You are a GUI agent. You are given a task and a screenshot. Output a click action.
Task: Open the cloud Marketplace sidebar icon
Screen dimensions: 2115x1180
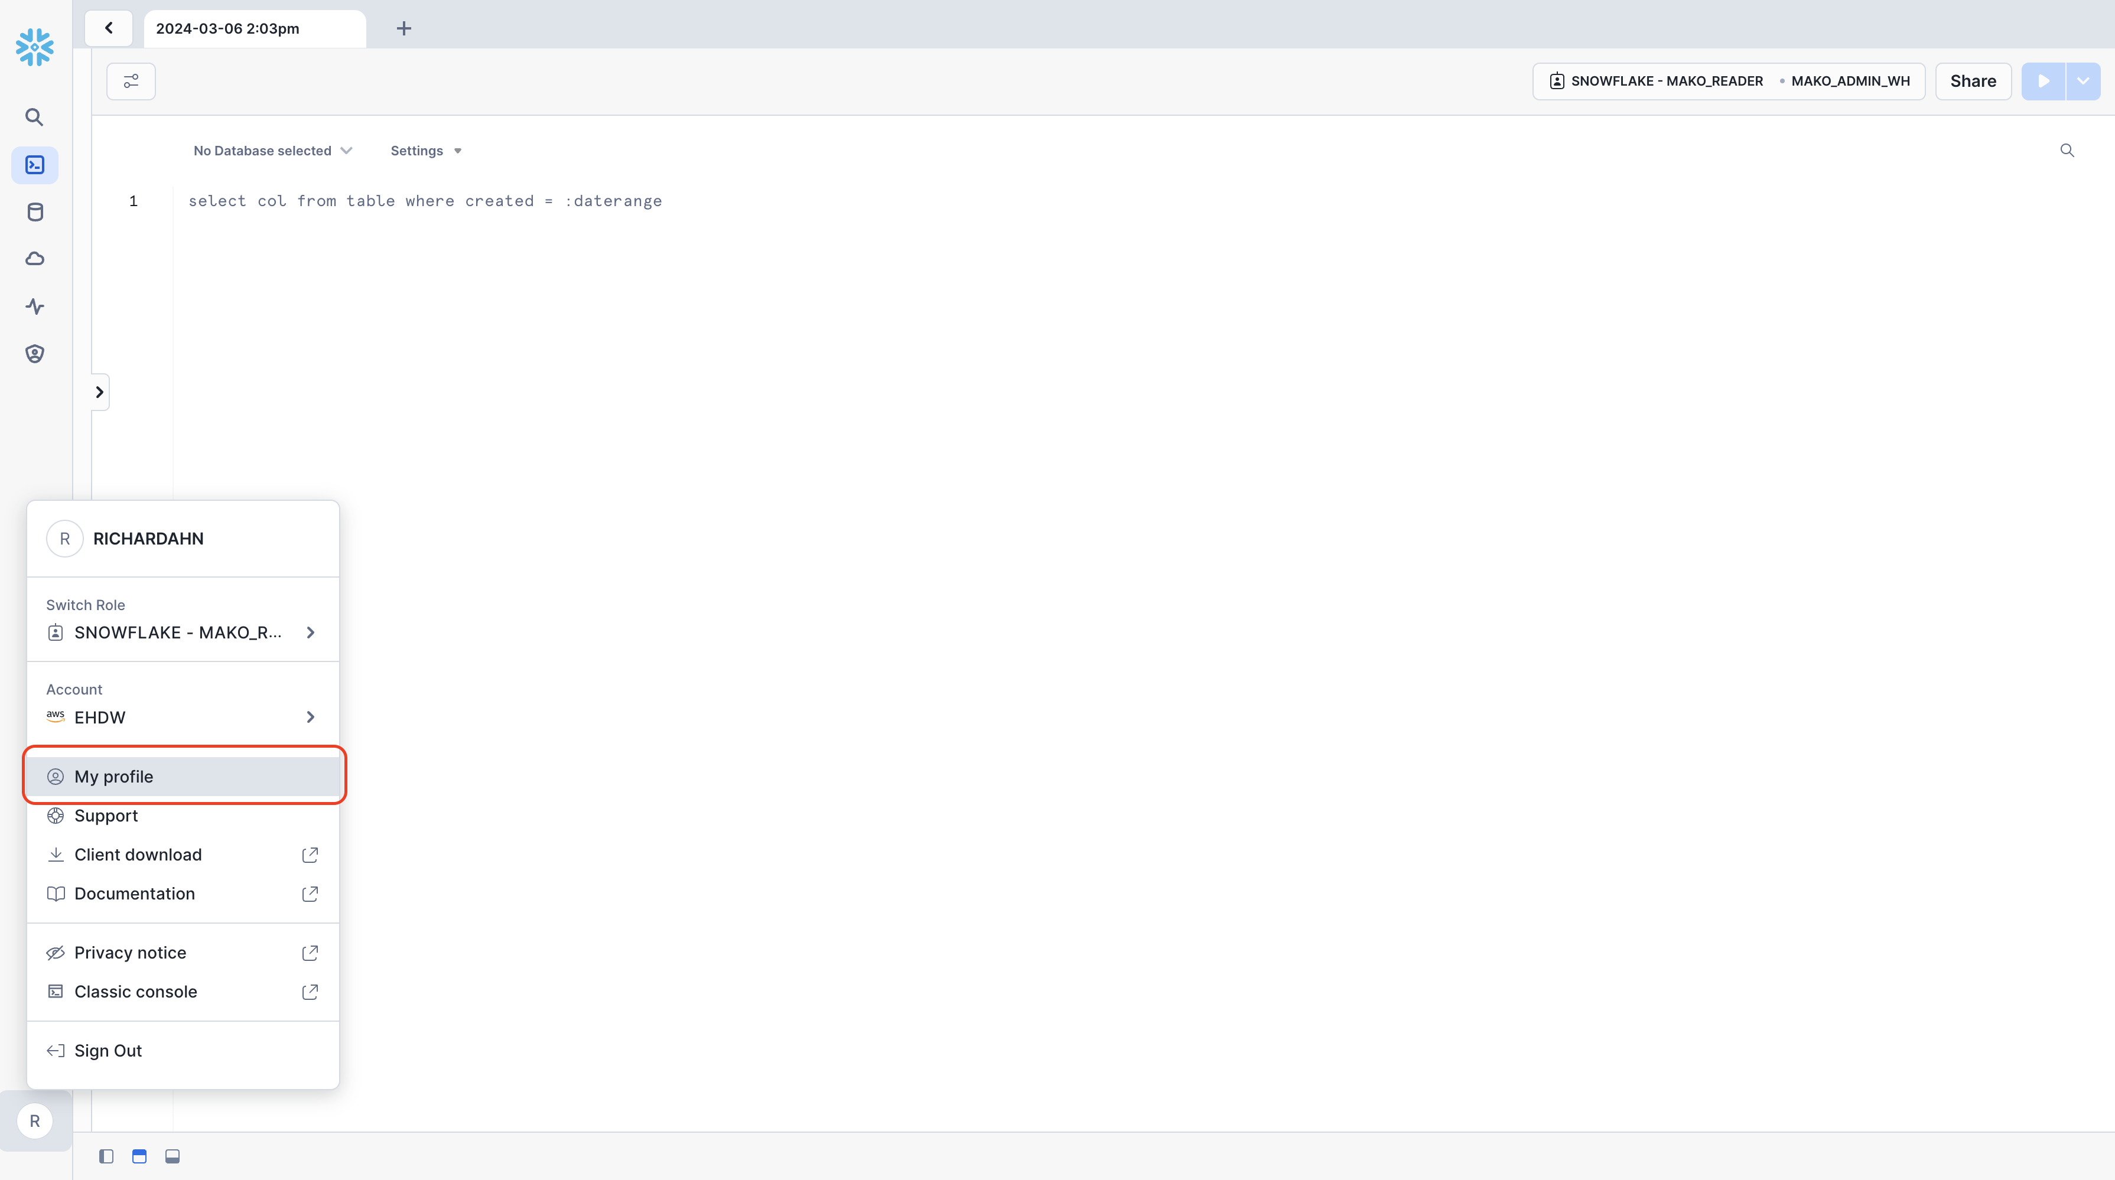34,259
